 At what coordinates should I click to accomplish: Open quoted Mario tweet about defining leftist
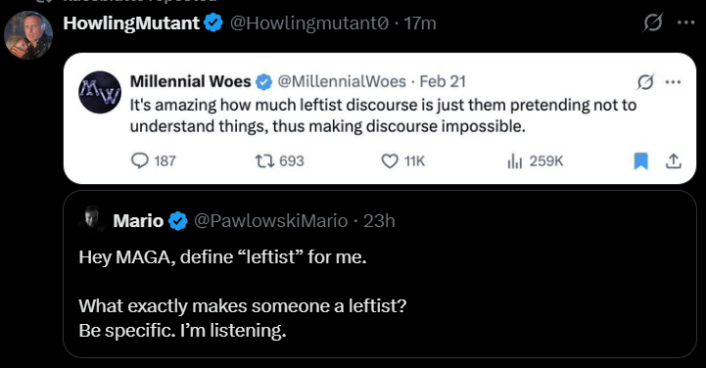[x=380, y=274]
